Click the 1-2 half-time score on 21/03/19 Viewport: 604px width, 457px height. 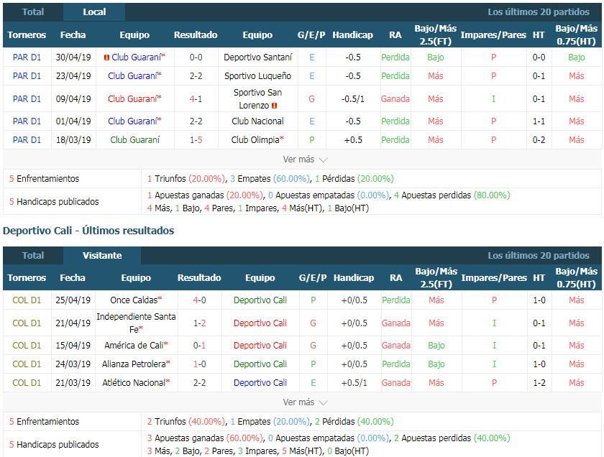pos(539,383)
